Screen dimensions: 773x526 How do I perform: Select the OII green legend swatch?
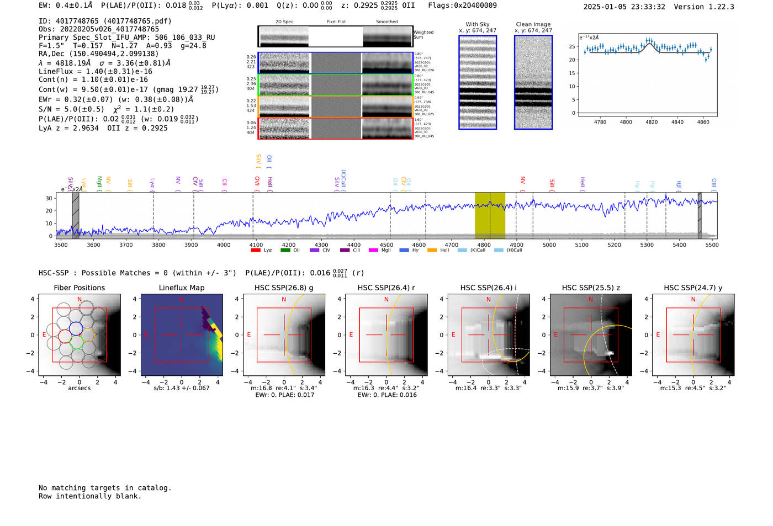[x=285, y=251]
